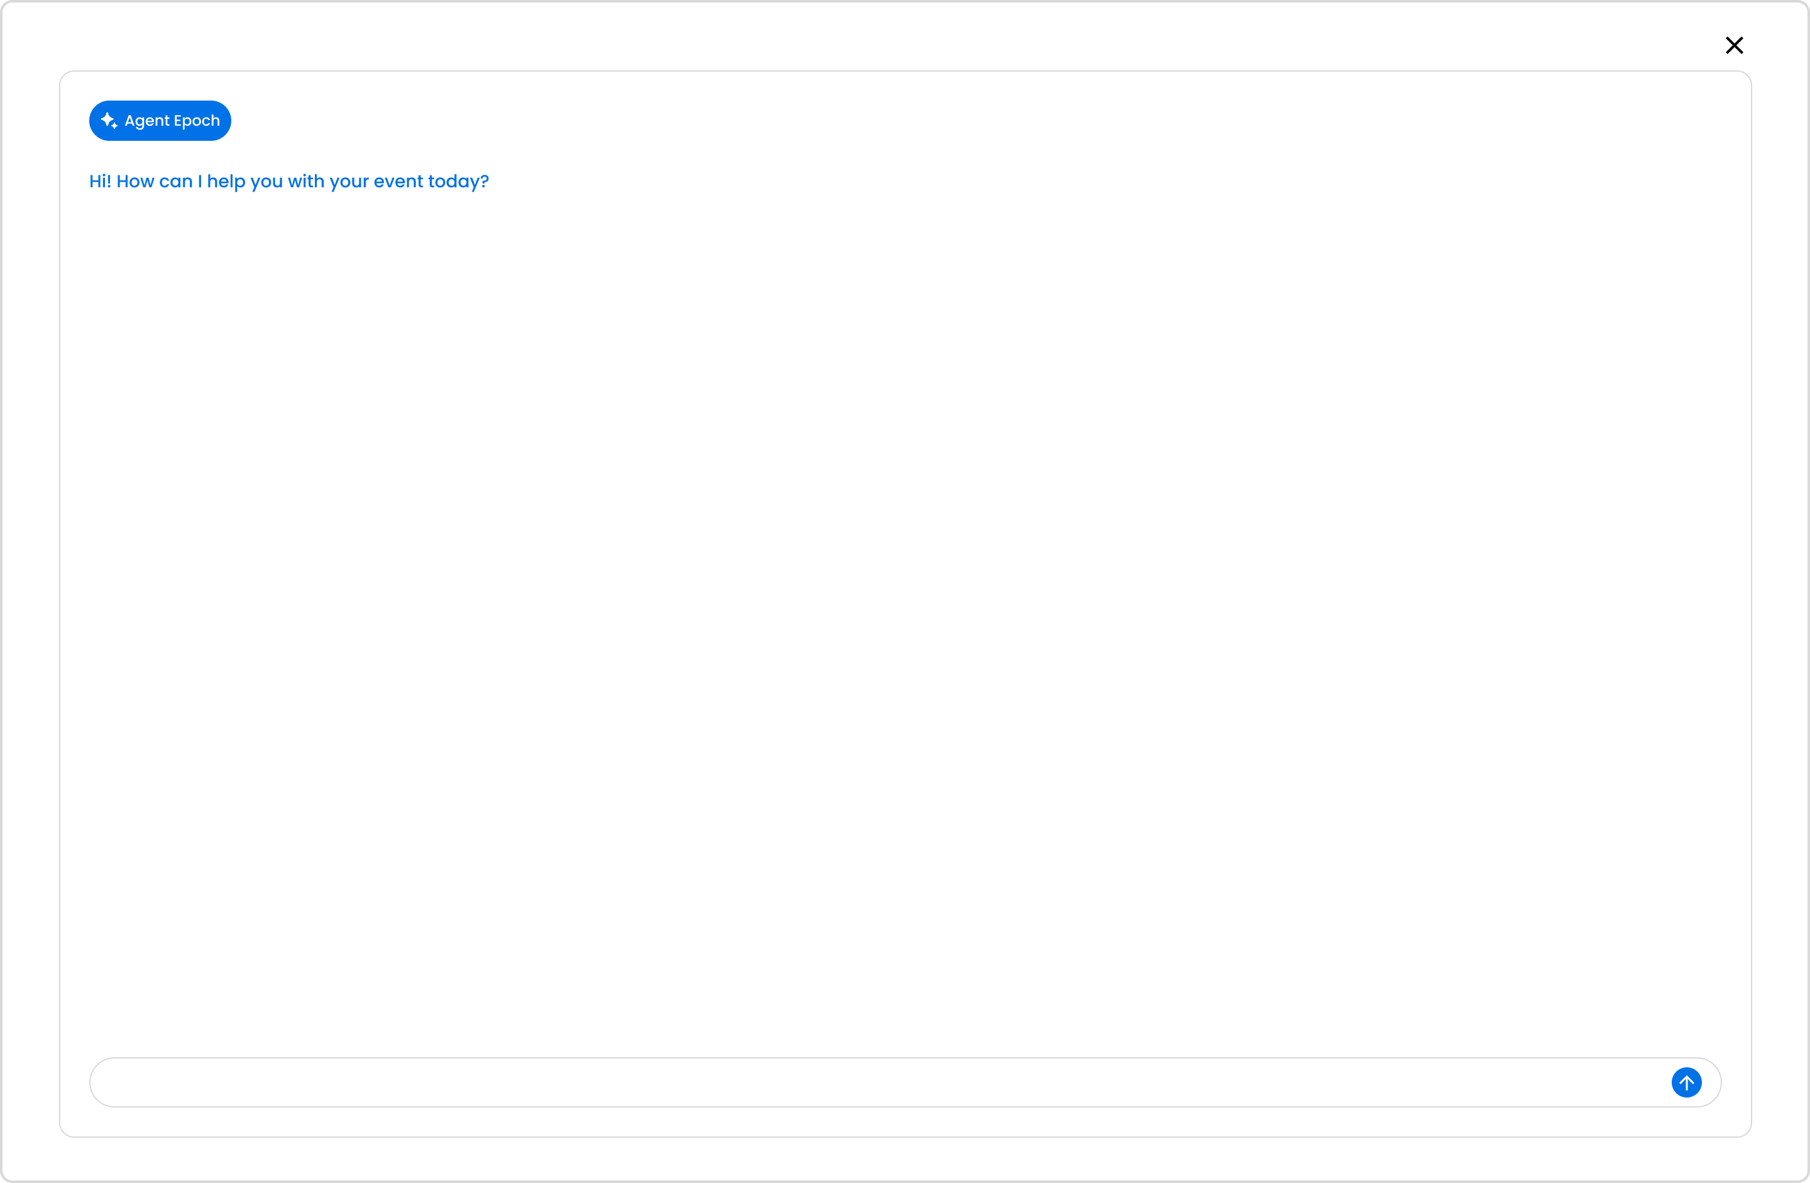Click the sparkle icon in Agent Epoch badge
1810x1183 pixels.
[x=109, y=121]
